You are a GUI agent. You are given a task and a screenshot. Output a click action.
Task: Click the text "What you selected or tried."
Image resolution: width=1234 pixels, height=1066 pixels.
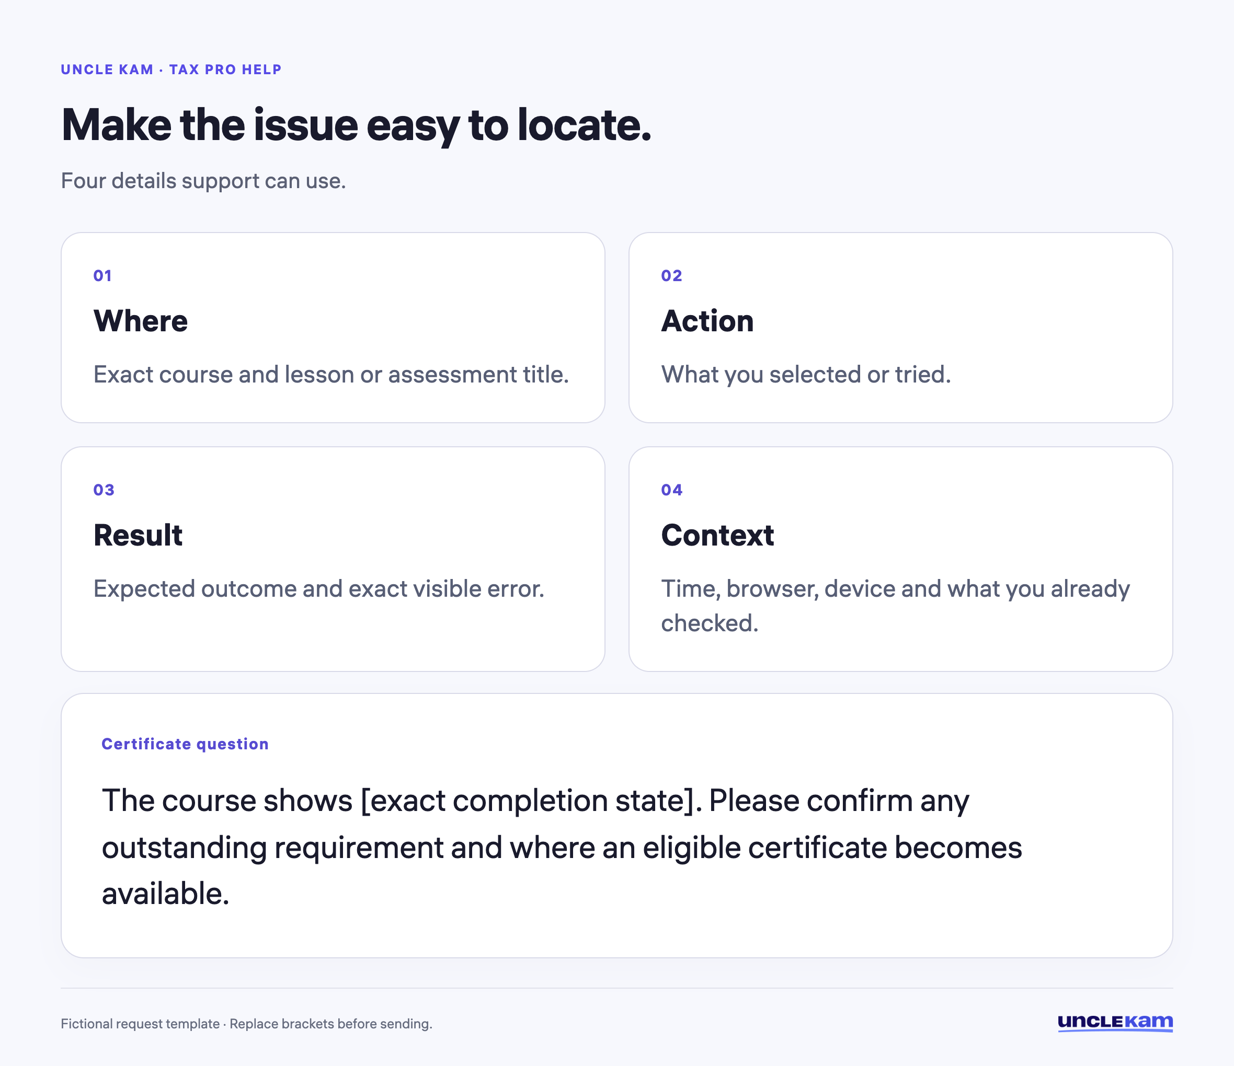pyautogui.click(x=806, y=374)
